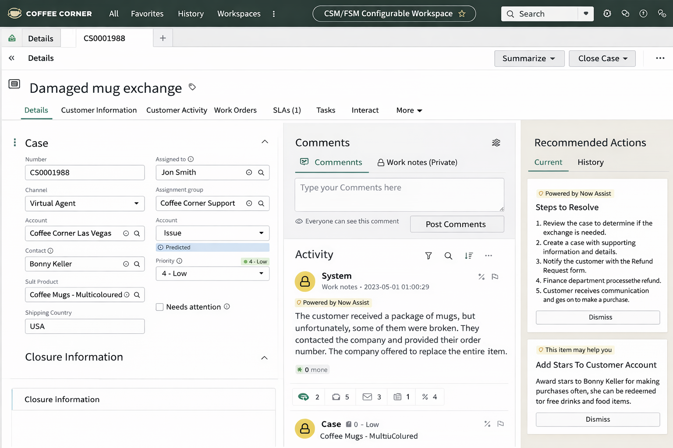Collapse the Closure Information section
Viewport: 673px width, 448px height.
click(x=264, y=357)
